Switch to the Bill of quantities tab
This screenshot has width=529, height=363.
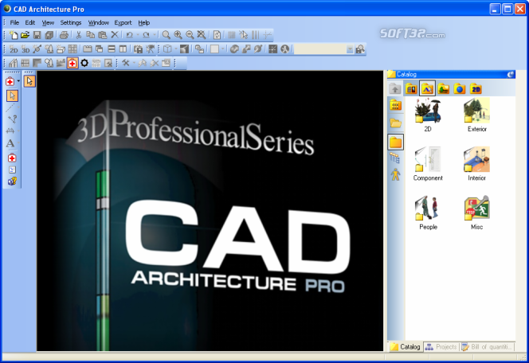pyautogui.click(x=487, y=346)
